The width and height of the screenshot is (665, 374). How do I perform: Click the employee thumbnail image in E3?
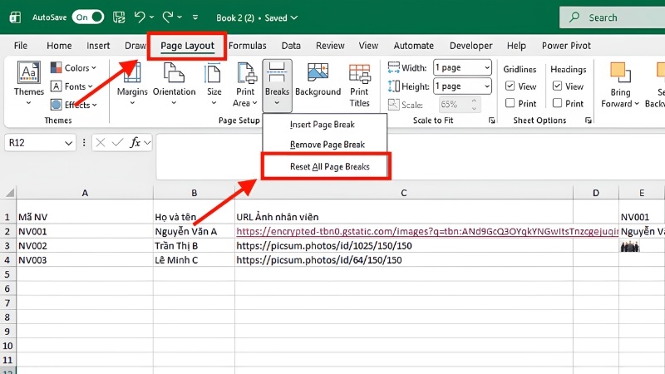(630, 246)
